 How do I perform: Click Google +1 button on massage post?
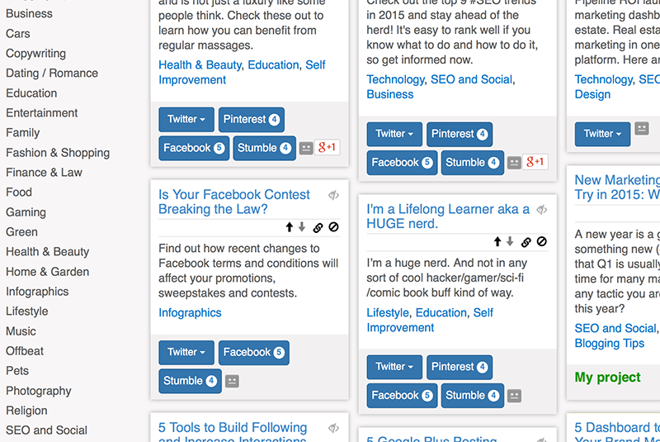327,148
